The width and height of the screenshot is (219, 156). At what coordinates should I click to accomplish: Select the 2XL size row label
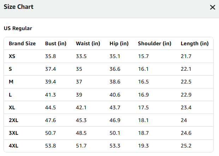[13, 120]
